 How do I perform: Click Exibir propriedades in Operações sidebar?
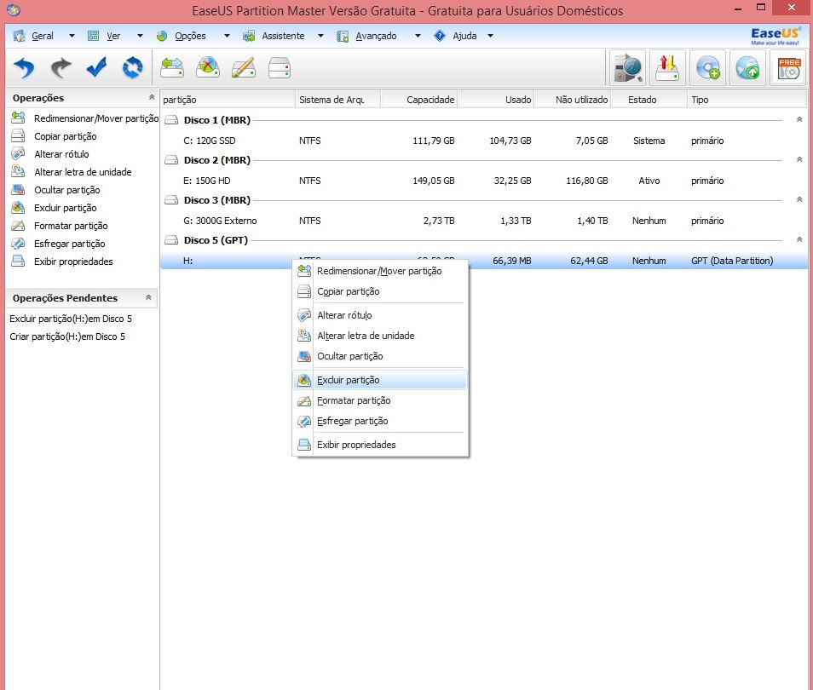click(x=73, y=262)
